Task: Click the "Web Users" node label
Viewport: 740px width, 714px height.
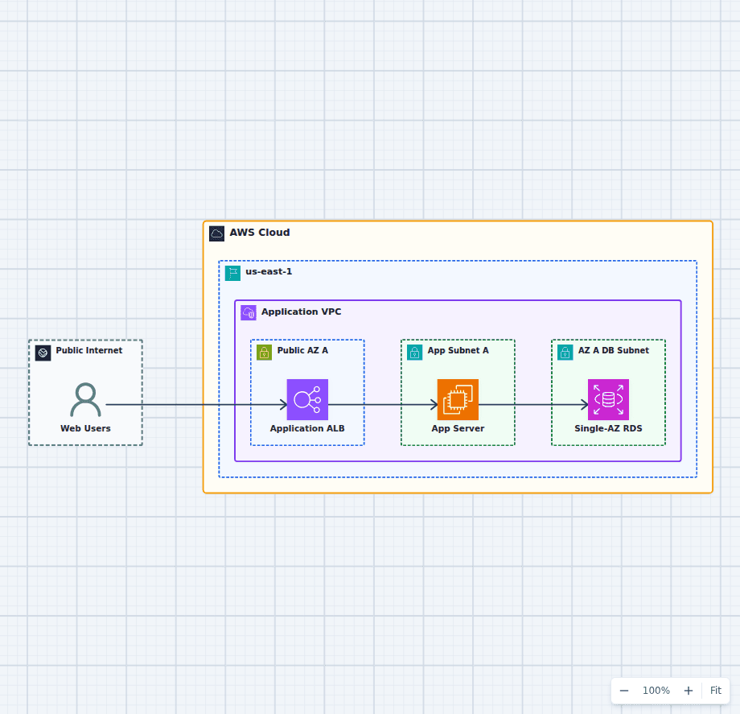Action: pyautogui.click(x=85, y=428)
